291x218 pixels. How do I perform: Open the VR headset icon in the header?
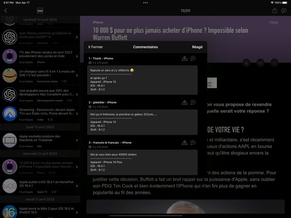pyautogui.click(x=40, y=10)
